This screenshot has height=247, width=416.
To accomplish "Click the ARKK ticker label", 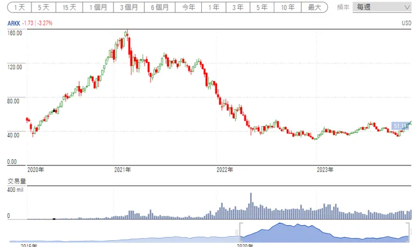I will [14, 24].
